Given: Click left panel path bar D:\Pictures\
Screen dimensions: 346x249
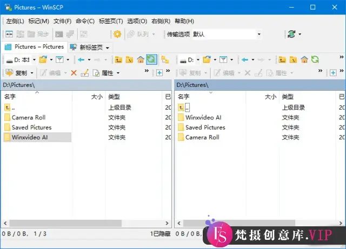Looking at the screenshot, I should coord(86,85).
